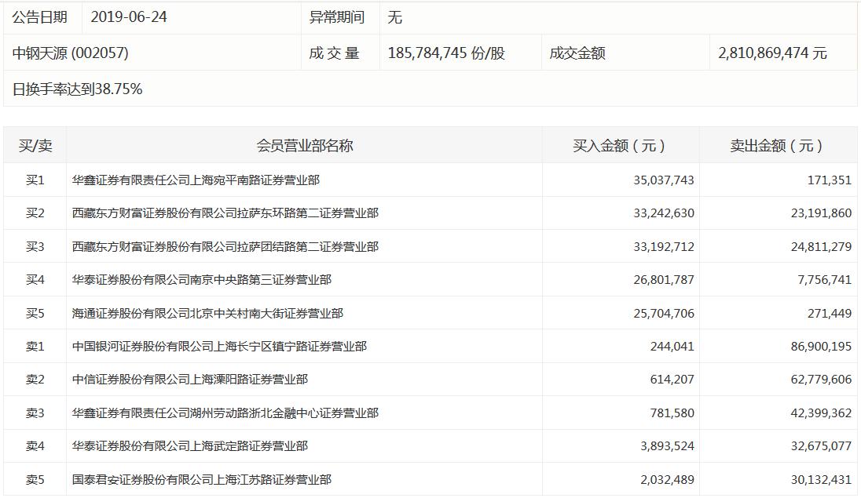Open 西藏东方财富拉萨团结路第二证券营业部 entry
The width and height of the screenshot is (861, 498).
pyautogui.click(x=225, y=247)
